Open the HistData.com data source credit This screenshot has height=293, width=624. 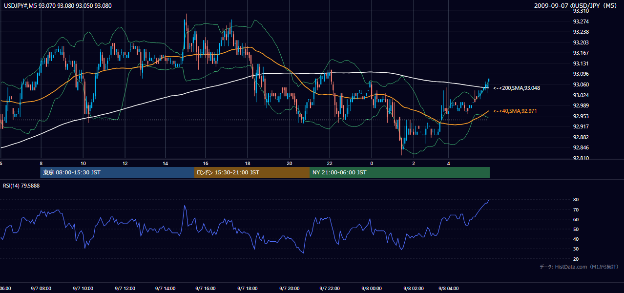[579, 267]
